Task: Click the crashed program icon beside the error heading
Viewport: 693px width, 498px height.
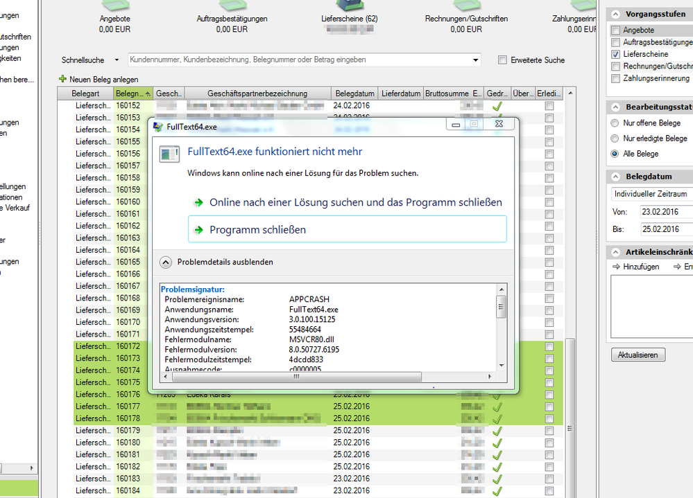Action: pos(169,154)
